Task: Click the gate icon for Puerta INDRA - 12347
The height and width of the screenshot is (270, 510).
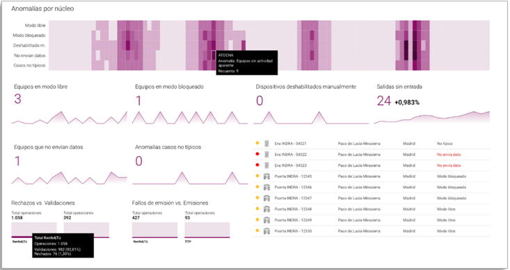Action: 266,199
